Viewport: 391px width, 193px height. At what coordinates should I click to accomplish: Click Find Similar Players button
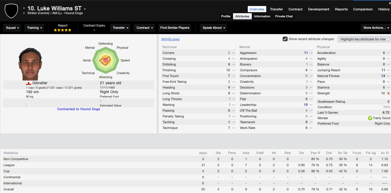pos(175,28)
